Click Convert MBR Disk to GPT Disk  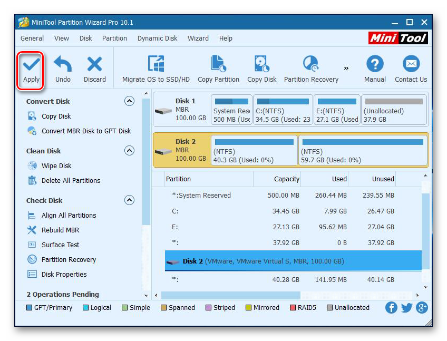[86, 131]
